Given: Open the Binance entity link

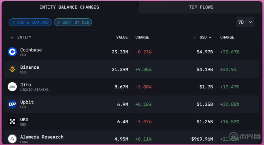Looking at the screenshot, I should pyautogui.click(x=30, y=67).
